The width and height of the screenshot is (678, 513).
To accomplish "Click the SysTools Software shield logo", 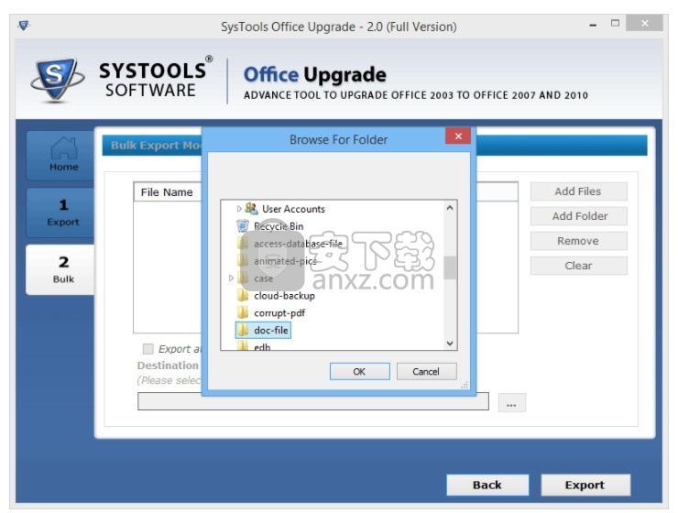I will pyautogui.click(x=57, y=81).
